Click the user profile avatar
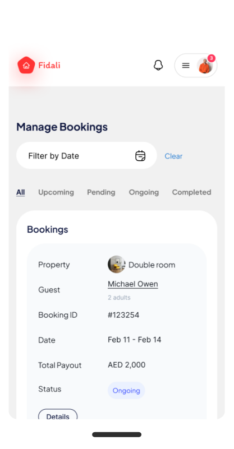This screenshot has width=234, height=449. coord(205,66)
